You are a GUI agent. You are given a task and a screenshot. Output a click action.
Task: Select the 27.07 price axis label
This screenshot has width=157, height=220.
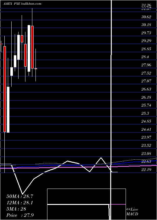146,81
